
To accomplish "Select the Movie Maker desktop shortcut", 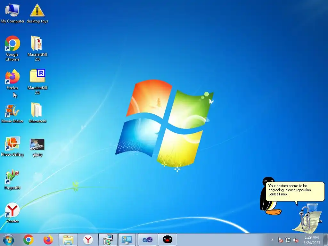I will click(12, 114).
